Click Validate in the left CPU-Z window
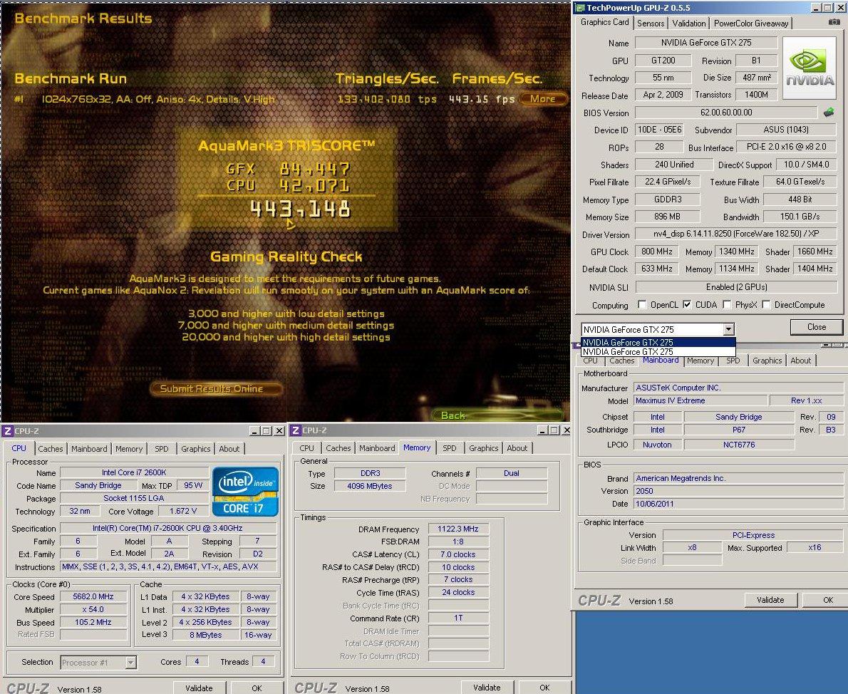 199,688
